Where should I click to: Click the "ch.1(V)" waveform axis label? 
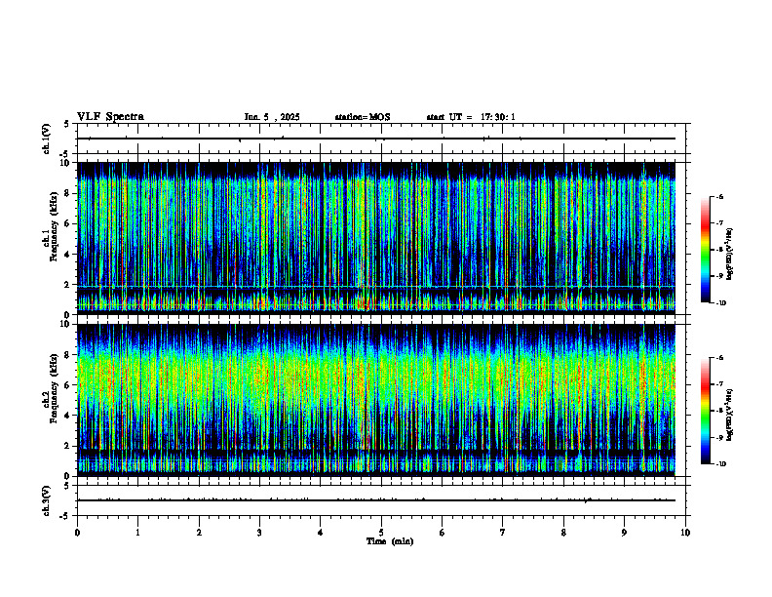coord(47,139)
